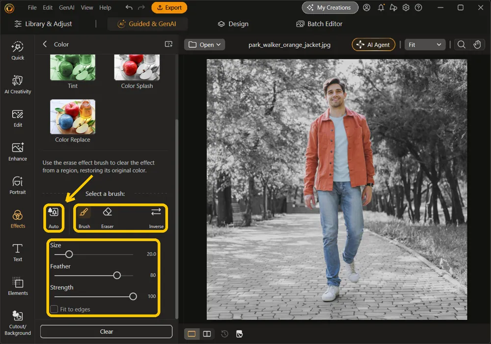491x344 pixels.
Task: Go back from the Color panel
Action: click(x=45, y=44)
